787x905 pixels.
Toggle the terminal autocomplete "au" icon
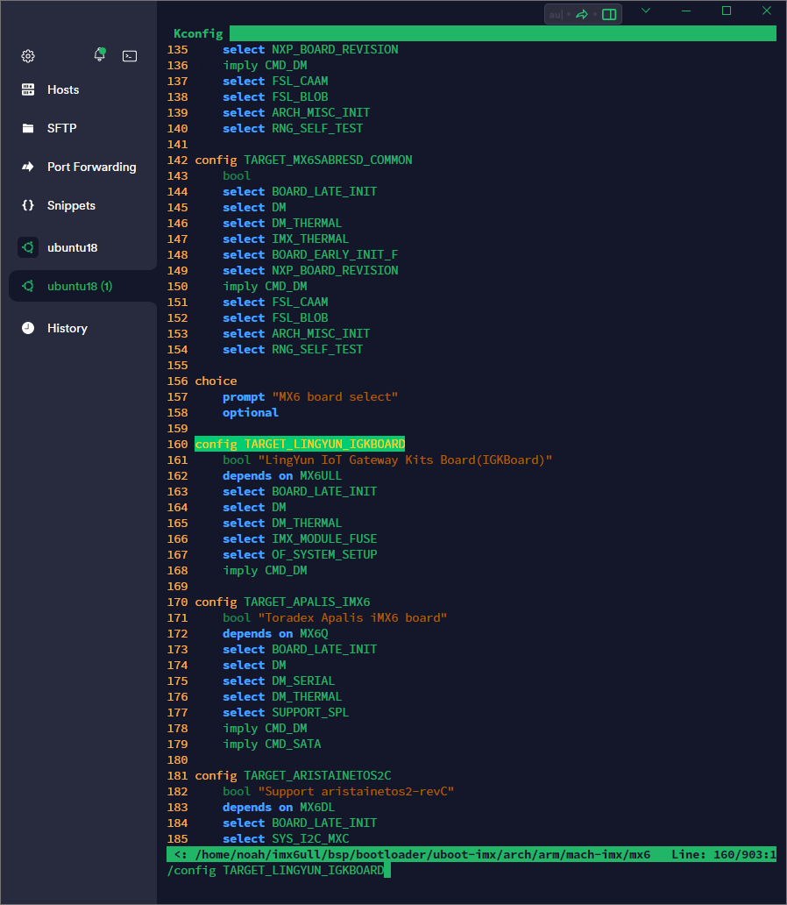click(555, 14)
